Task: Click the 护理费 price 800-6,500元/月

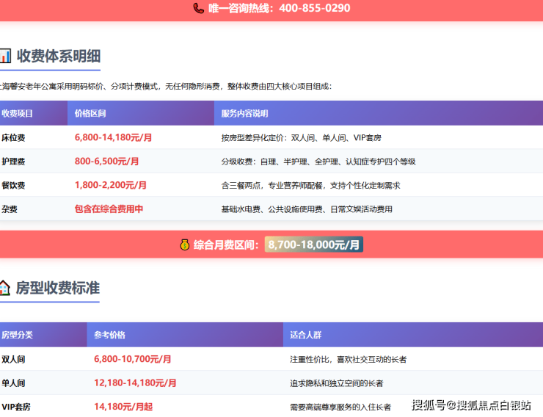Action: 106,162
